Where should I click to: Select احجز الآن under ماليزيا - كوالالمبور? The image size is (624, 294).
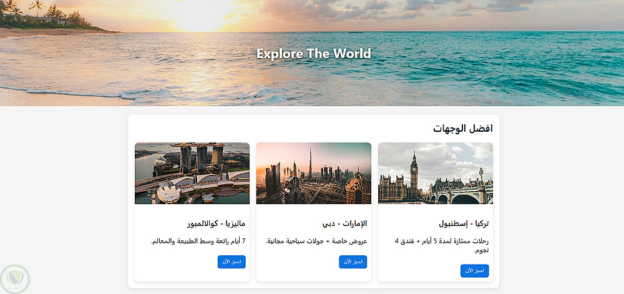click(x=232, y=262)
